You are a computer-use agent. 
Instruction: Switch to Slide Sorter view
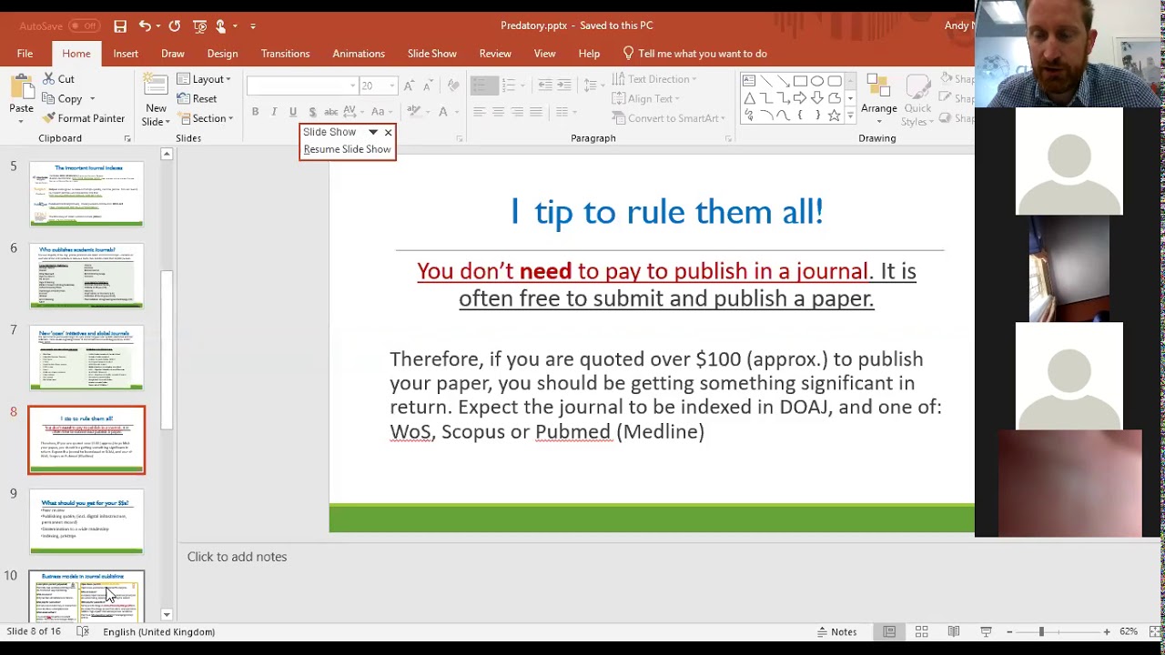(921, 631)
